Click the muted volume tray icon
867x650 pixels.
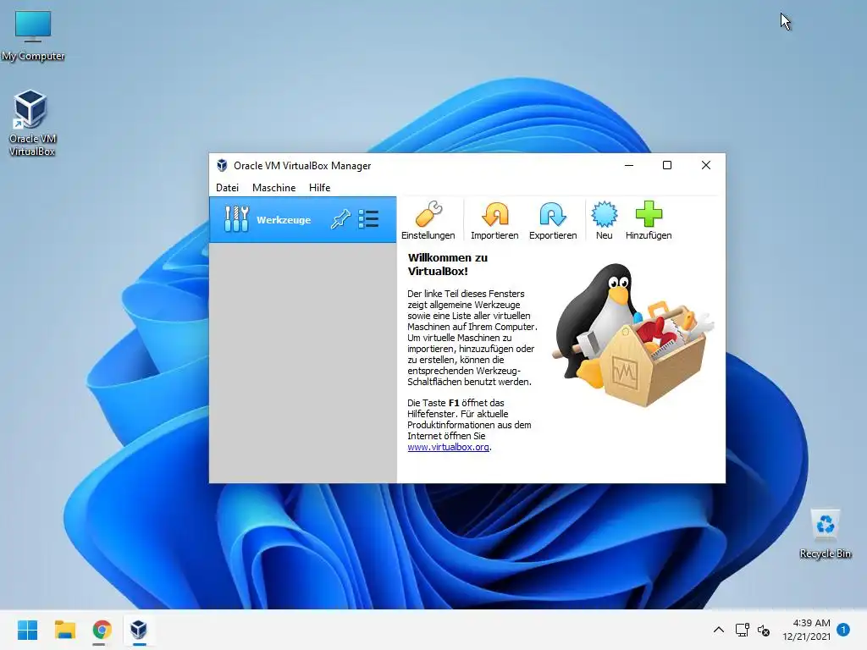[x=764, y=630]
